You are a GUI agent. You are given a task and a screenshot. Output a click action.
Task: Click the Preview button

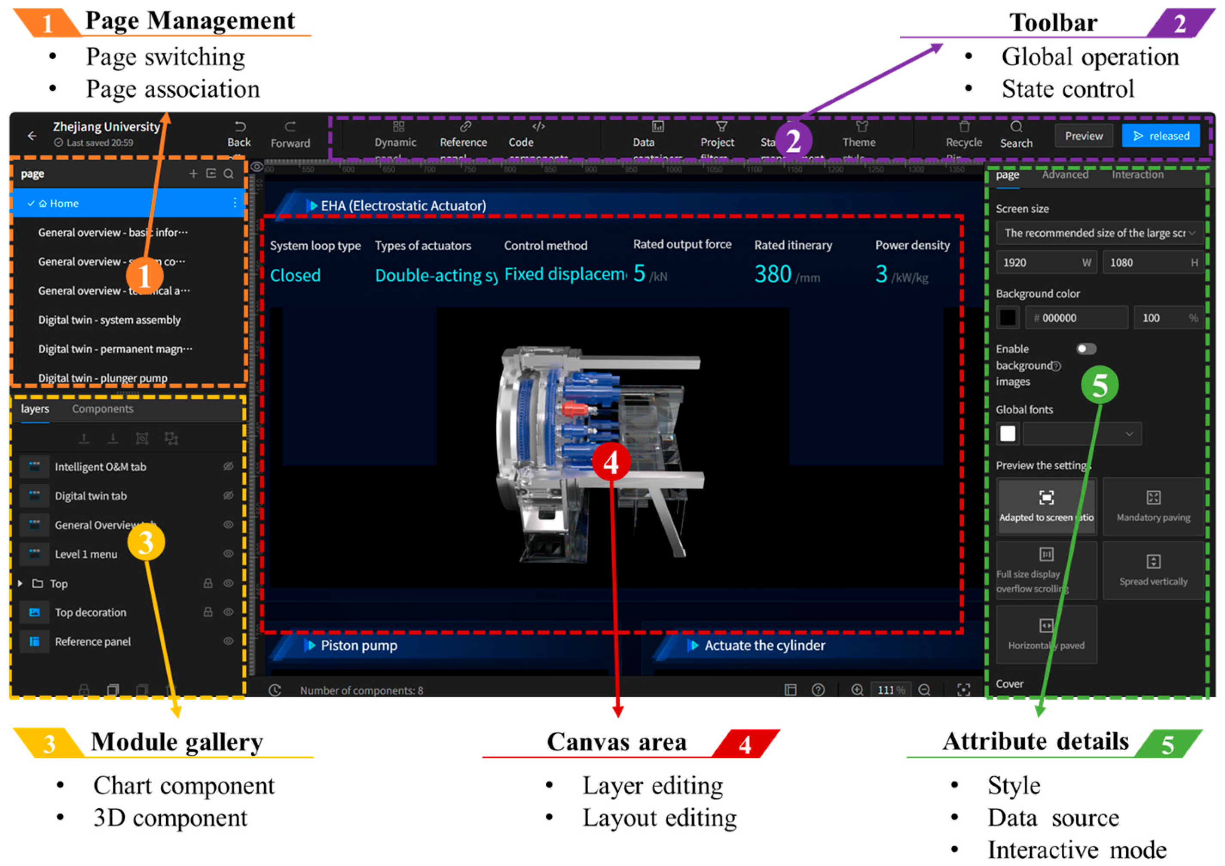tap(1083, 136)
